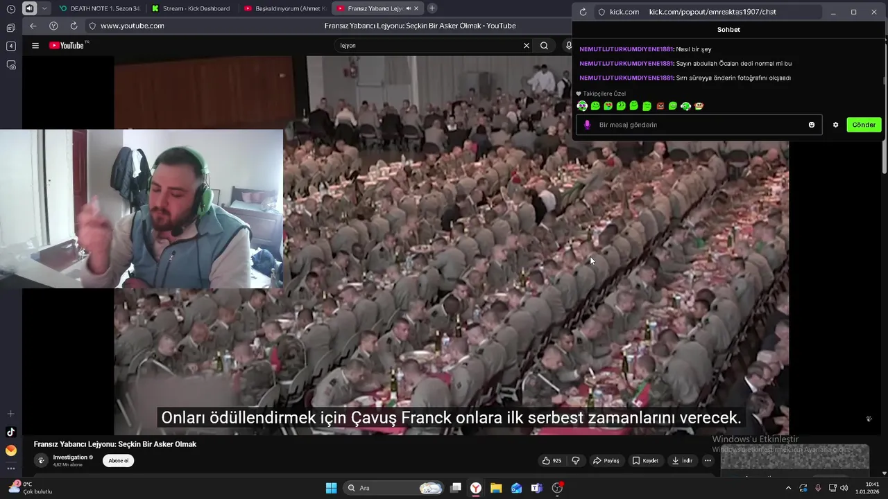Open TikTok from the browser sidebar
The height and width of the screenshot is (499, 888).
(x=10, y=432)
